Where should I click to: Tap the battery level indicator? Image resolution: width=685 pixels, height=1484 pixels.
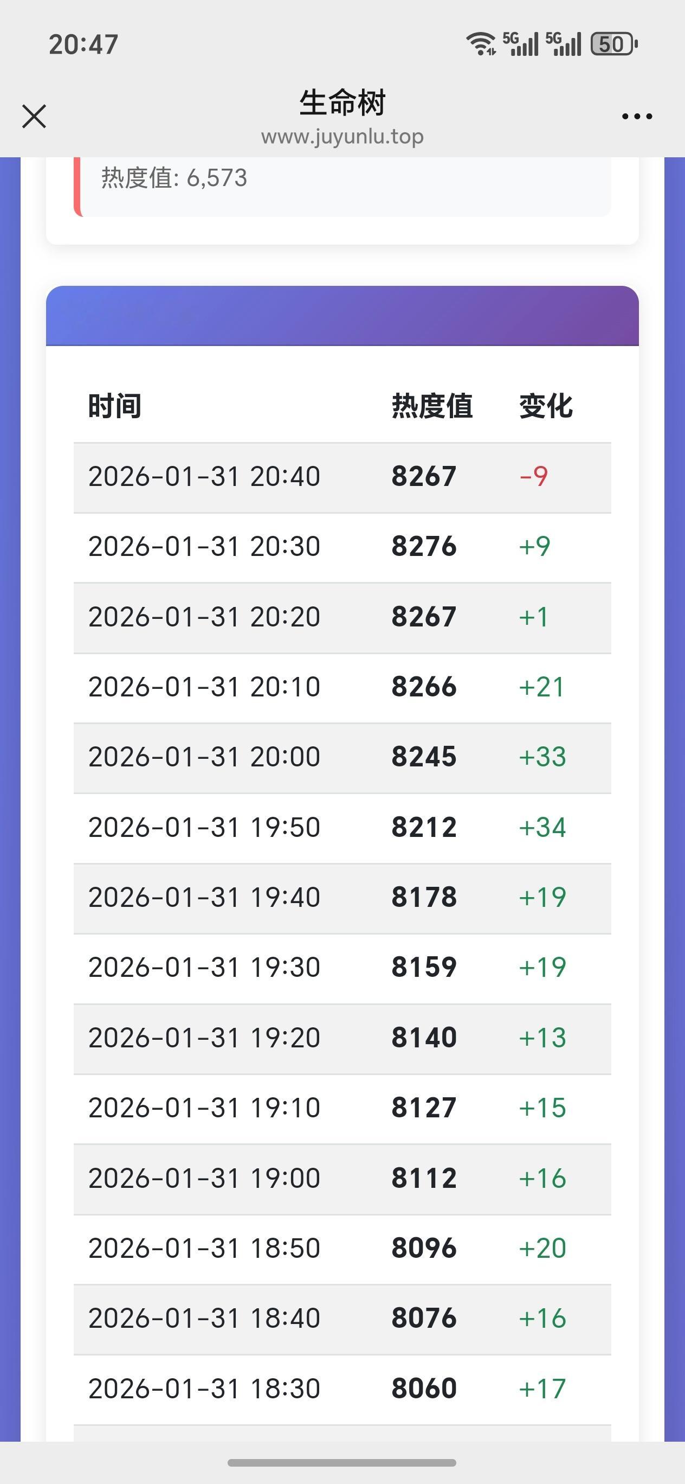coord(613,44)
